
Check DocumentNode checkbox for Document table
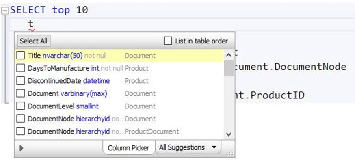20,119
